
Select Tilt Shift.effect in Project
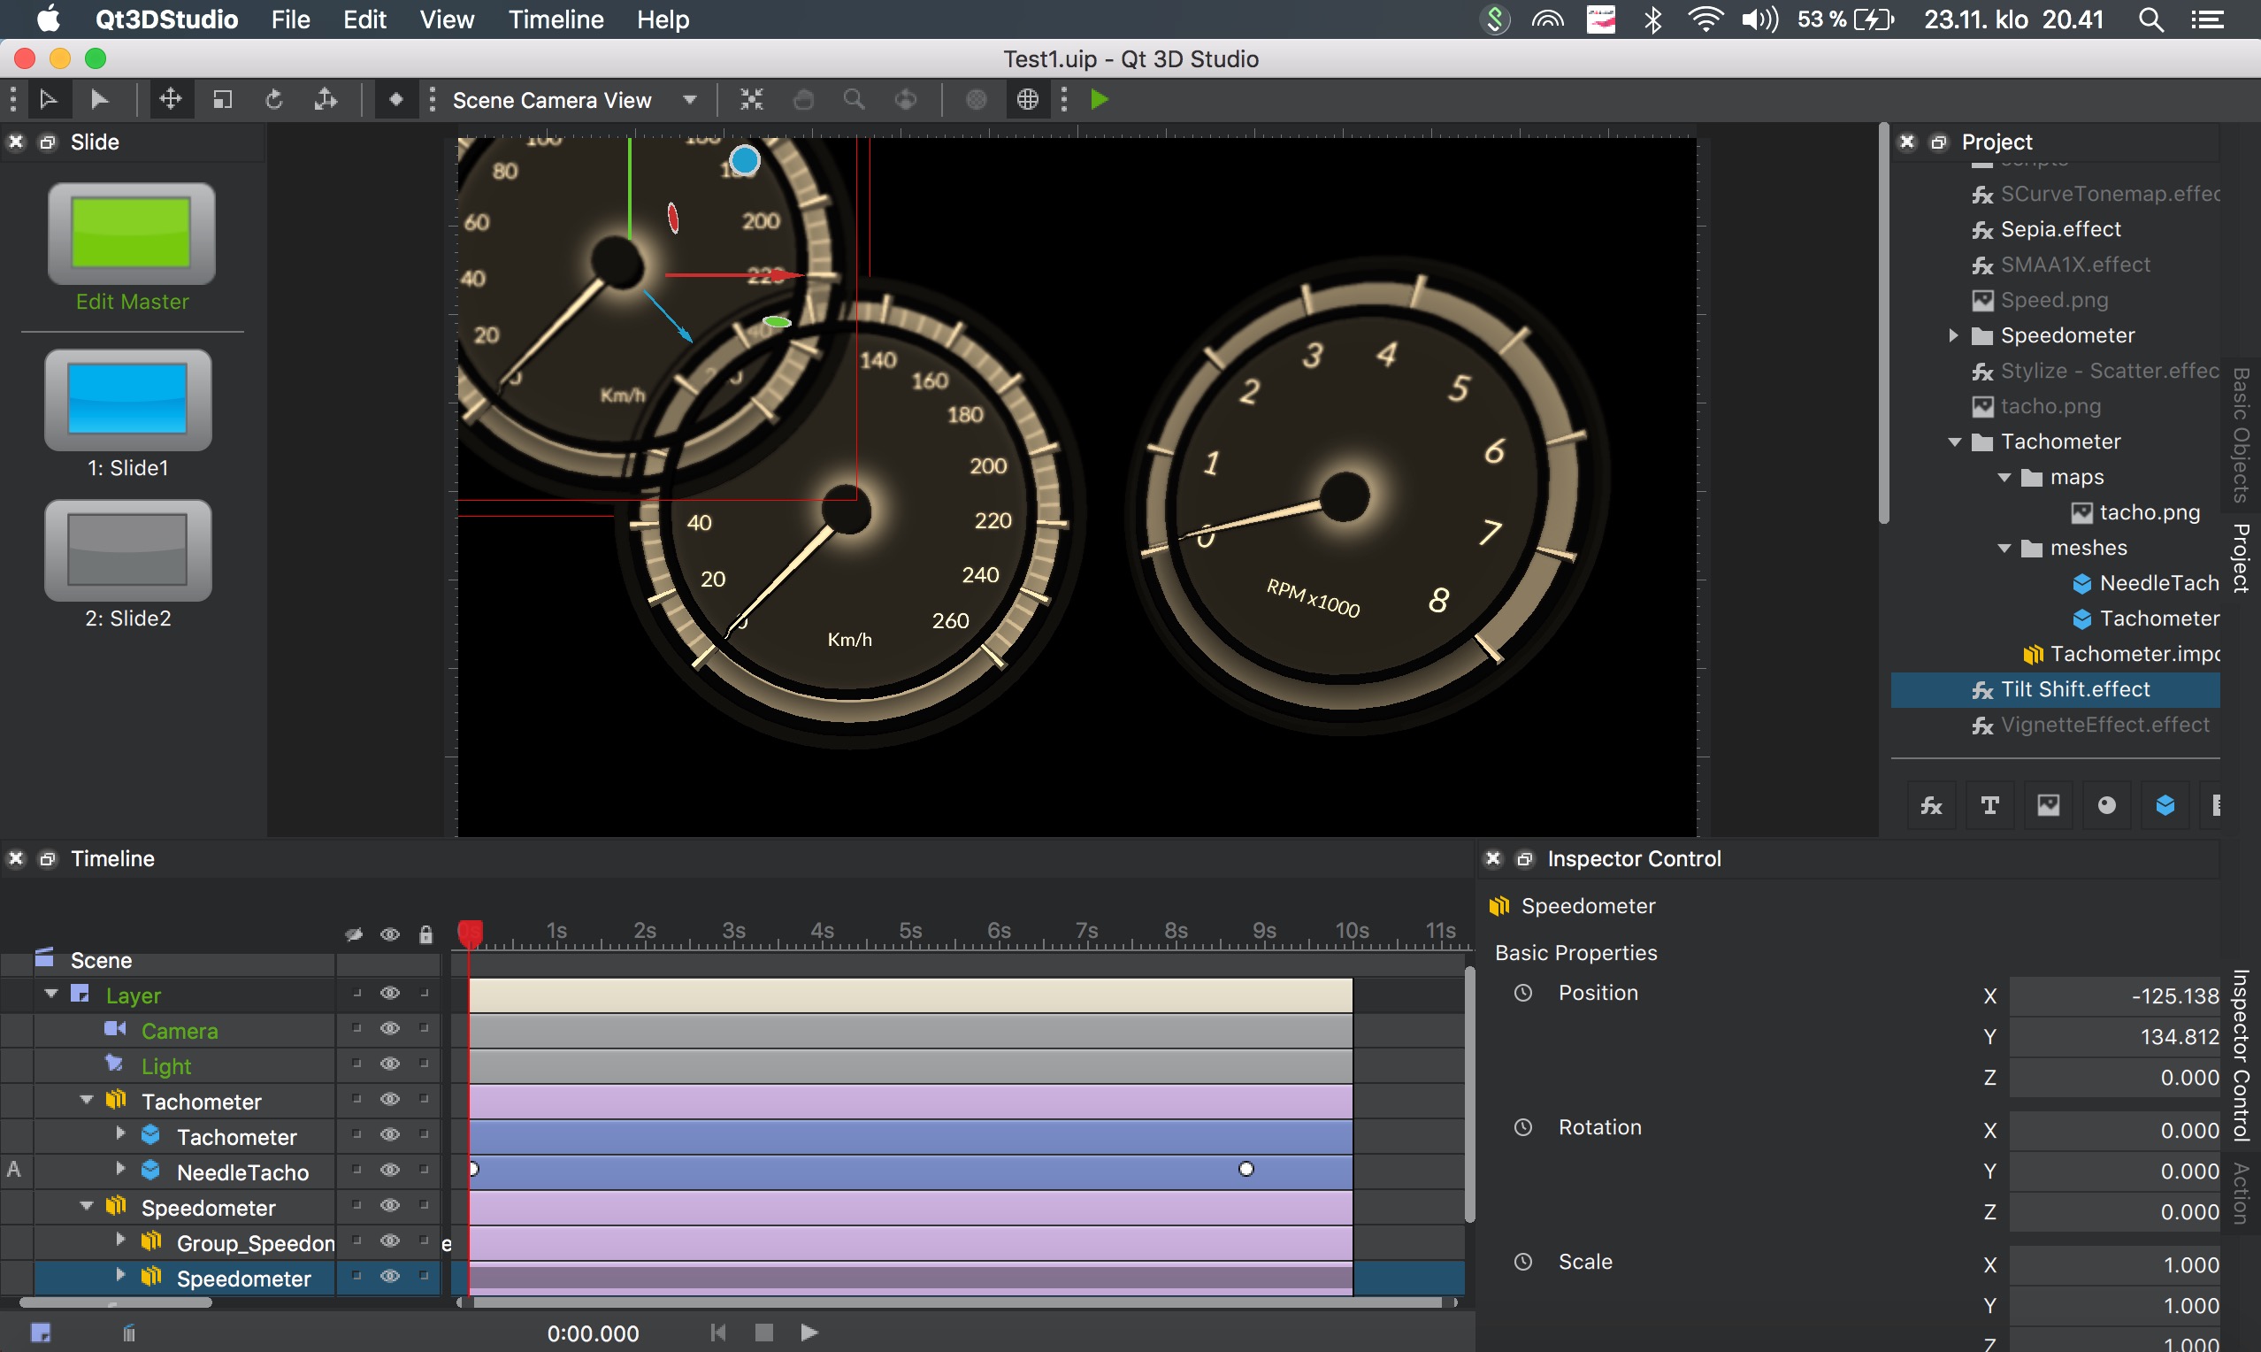(x=2074, y=689)
